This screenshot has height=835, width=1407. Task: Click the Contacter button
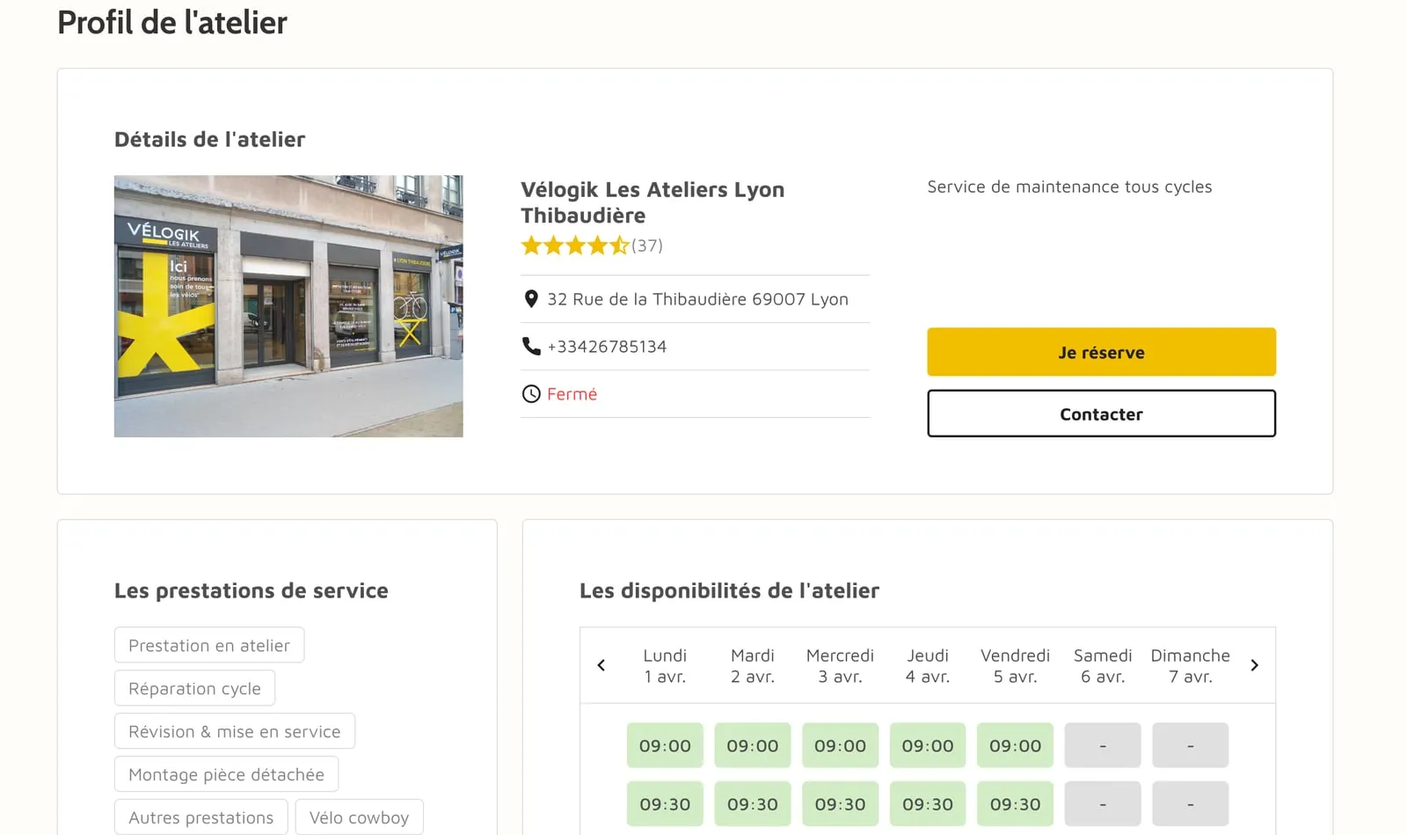pyautogui.click(x=1101, y=414)
